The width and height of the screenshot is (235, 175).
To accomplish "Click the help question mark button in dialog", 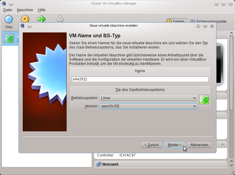I will [x=198, y=26].
